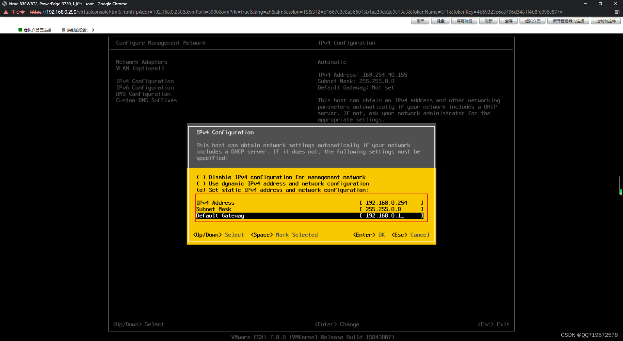
Task: Select Use dynamic IPv4 address radio option
Action: (x=283, y=184)
